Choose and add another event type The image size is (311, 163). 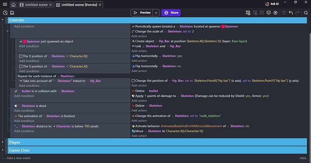tap(275, 13)
